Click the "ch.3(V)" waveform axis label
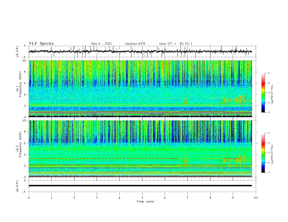This screenshot has height=222, width=288. pos(17,186)
